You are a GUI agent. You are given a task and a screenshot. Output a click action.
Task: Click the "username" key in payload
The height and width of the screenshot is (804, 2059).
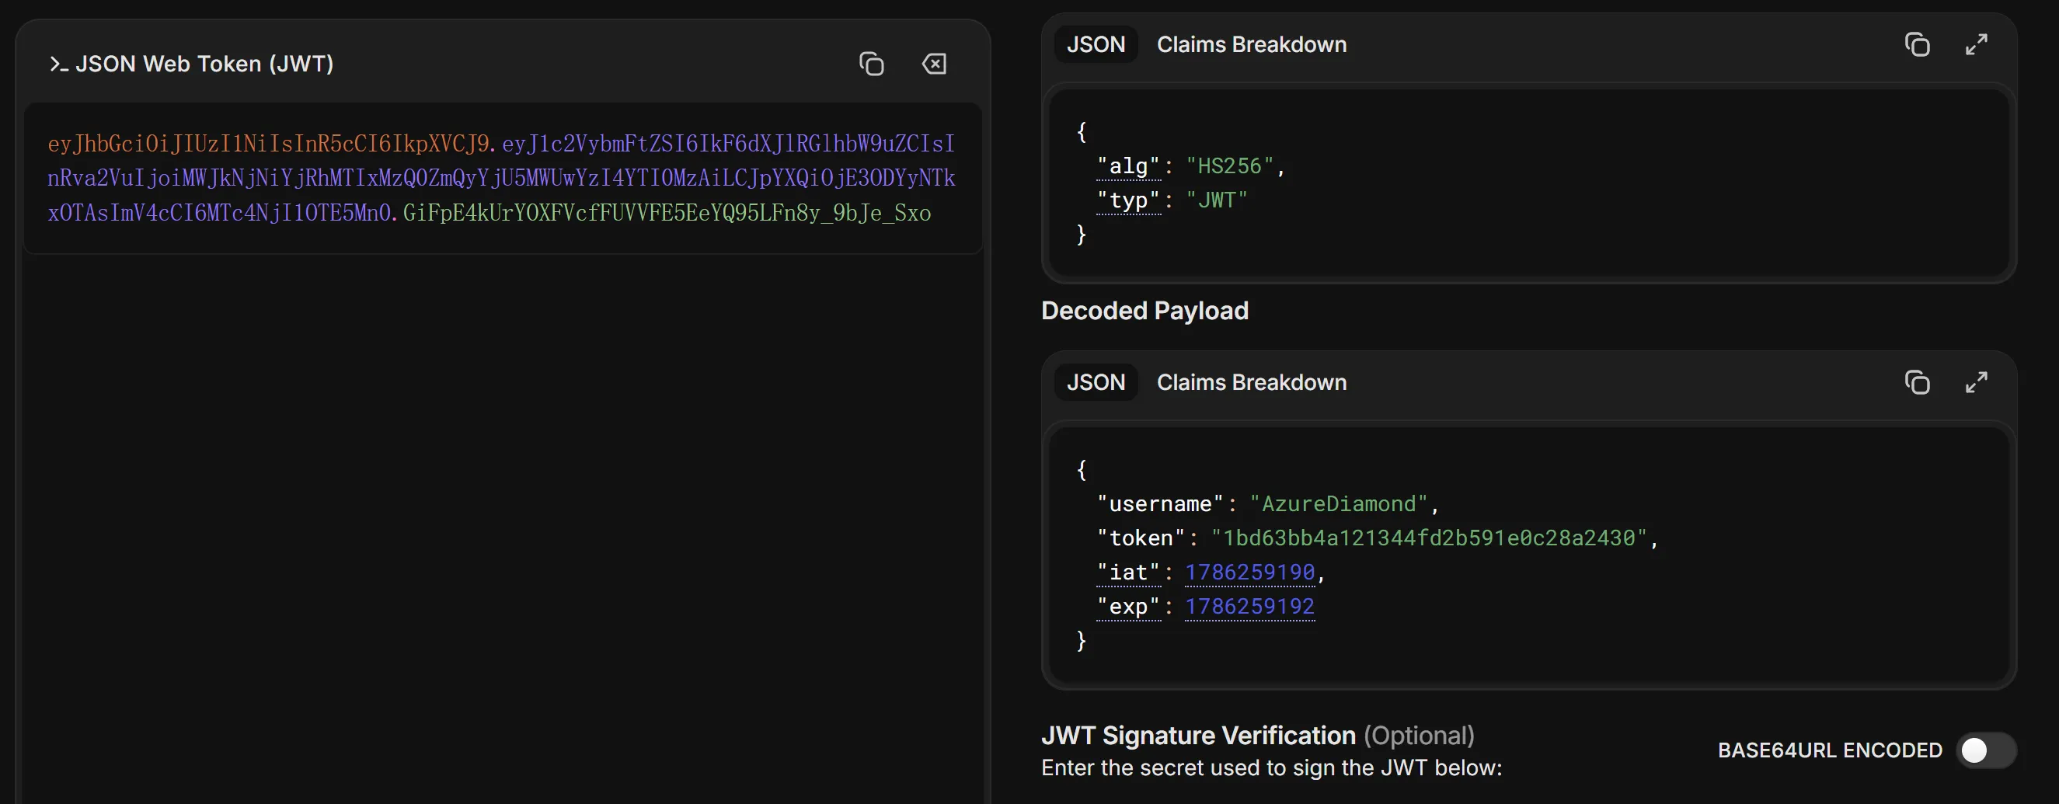coord(1161,504)
